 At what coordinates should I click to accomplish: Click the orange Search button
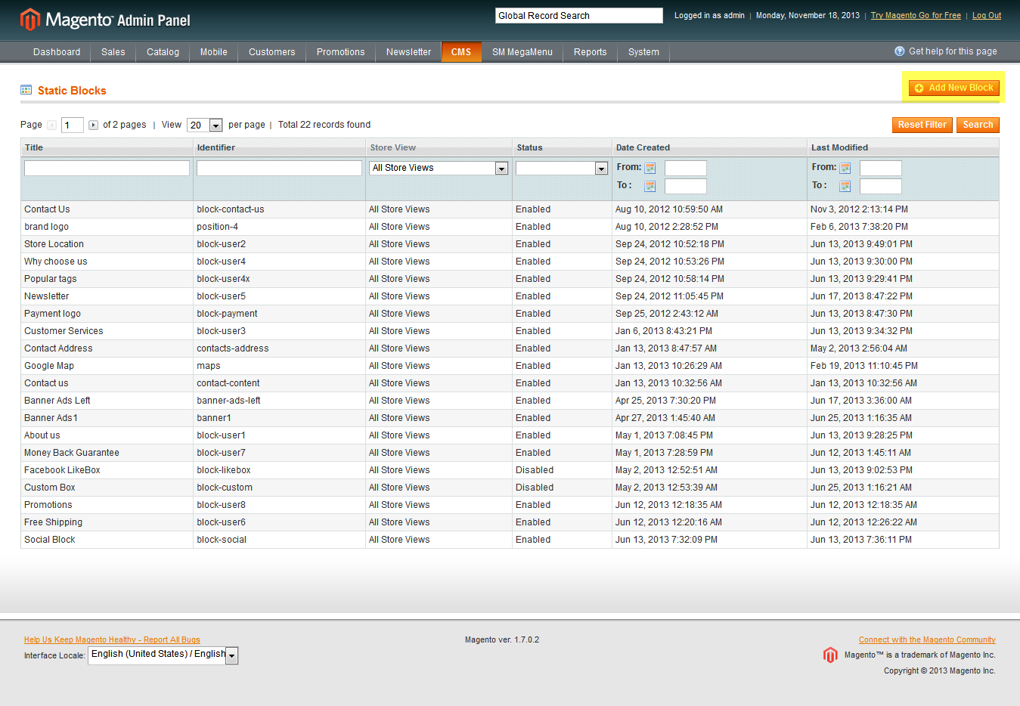point(978,125)
